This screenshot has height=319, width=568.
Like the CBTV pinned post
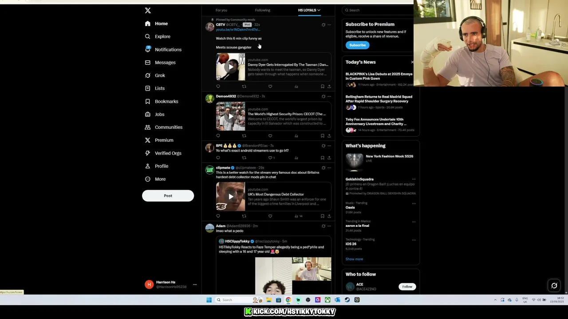[270, 86]
